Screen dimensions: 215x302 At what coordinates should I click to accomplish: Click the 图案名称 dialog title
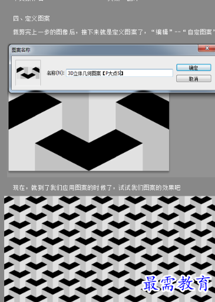click(21, 50)
